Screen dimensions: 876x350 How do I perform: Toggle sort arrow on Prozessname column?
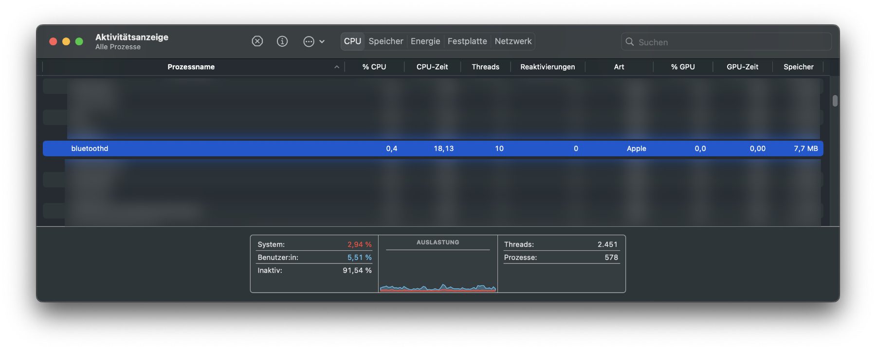pos(336,67)
